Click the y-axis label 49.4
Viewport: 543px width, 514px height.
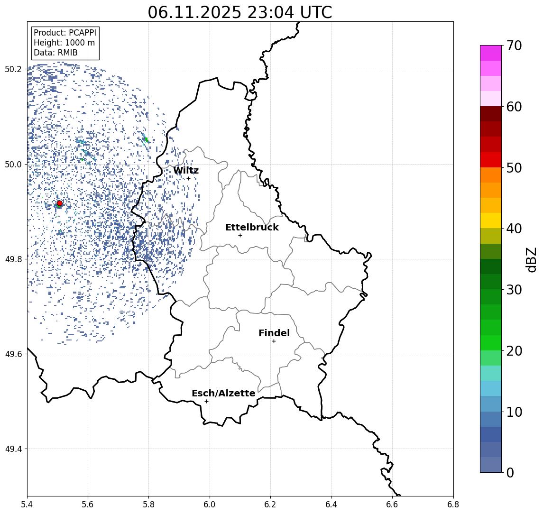point(13,449)
